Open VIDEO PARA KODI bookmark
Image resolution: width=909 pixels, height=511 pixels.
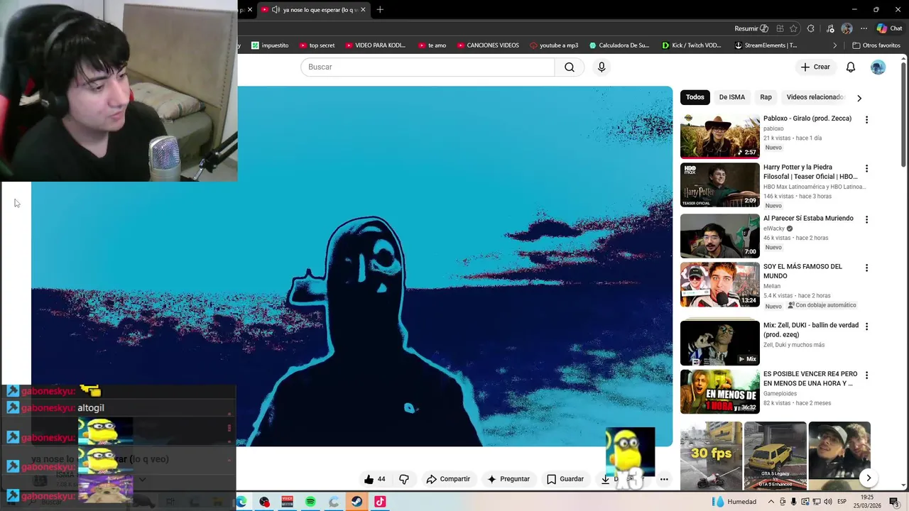pyautogui.click(x=376, y=45)
